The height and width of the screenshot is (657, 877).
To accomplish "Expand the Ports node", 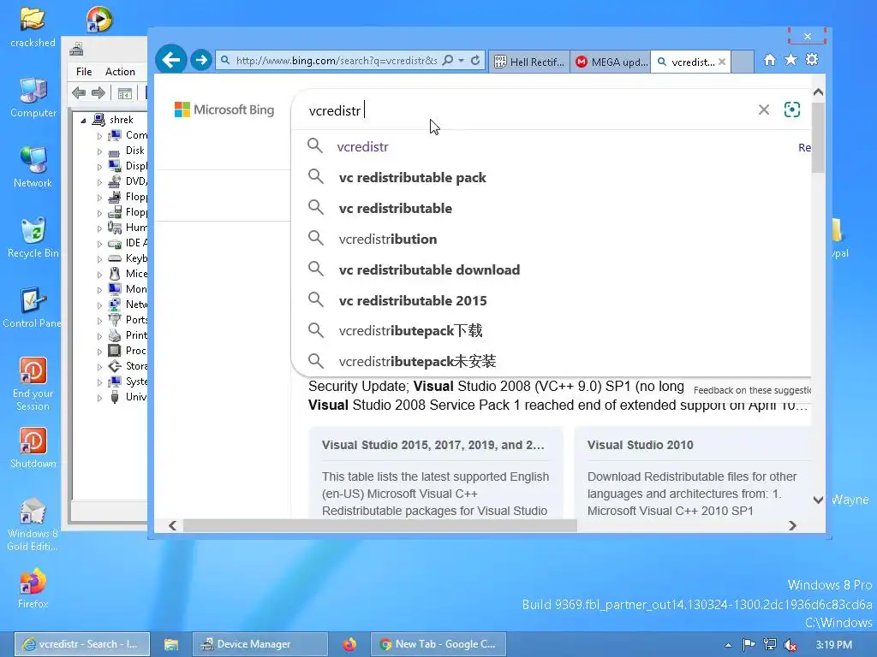I will pos(99,321).
